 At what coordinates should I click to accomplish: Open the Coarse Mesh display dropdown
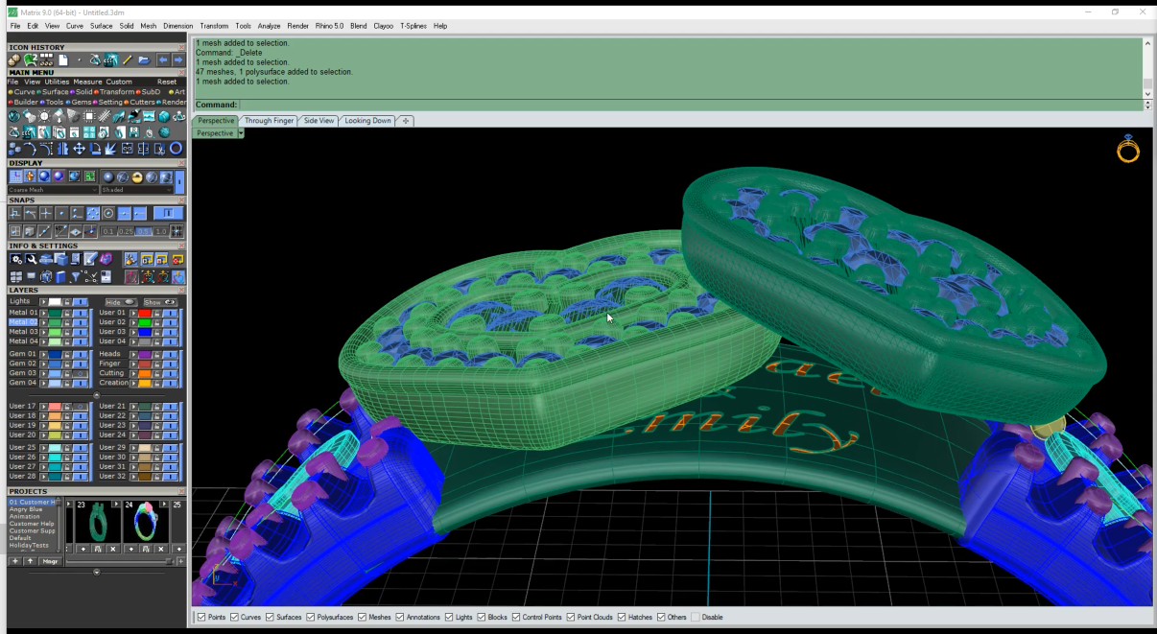[x=53, y=190]
